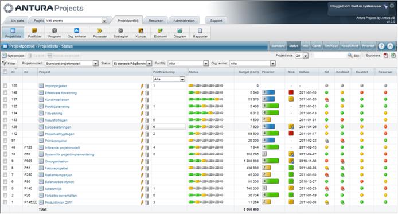This screenshot has width=398, height=214.
Task: Toggle the select-all checkbox in table header
Action: [5, 72]
